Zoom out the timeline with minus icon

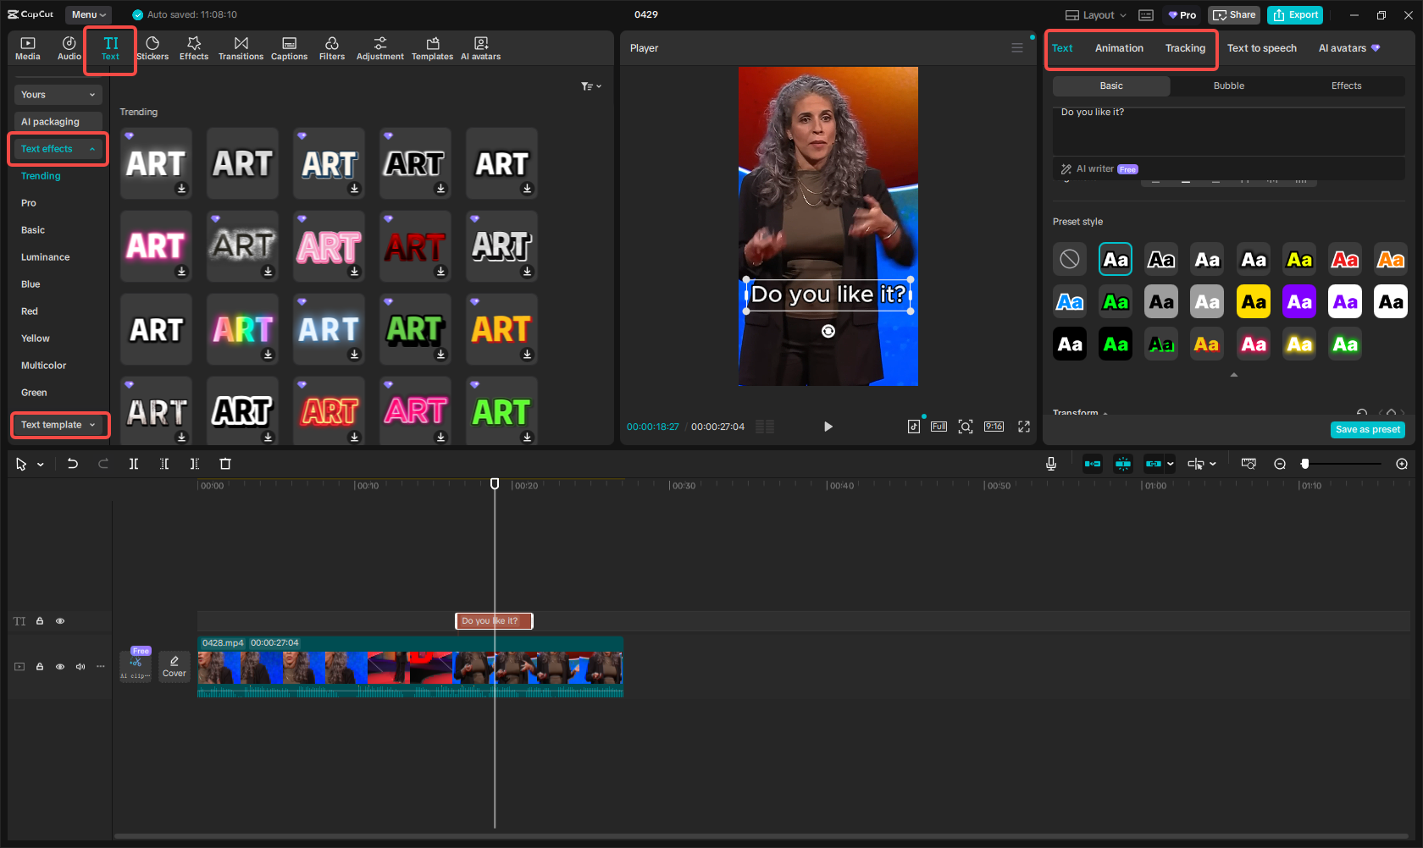tap(1280, 464)
